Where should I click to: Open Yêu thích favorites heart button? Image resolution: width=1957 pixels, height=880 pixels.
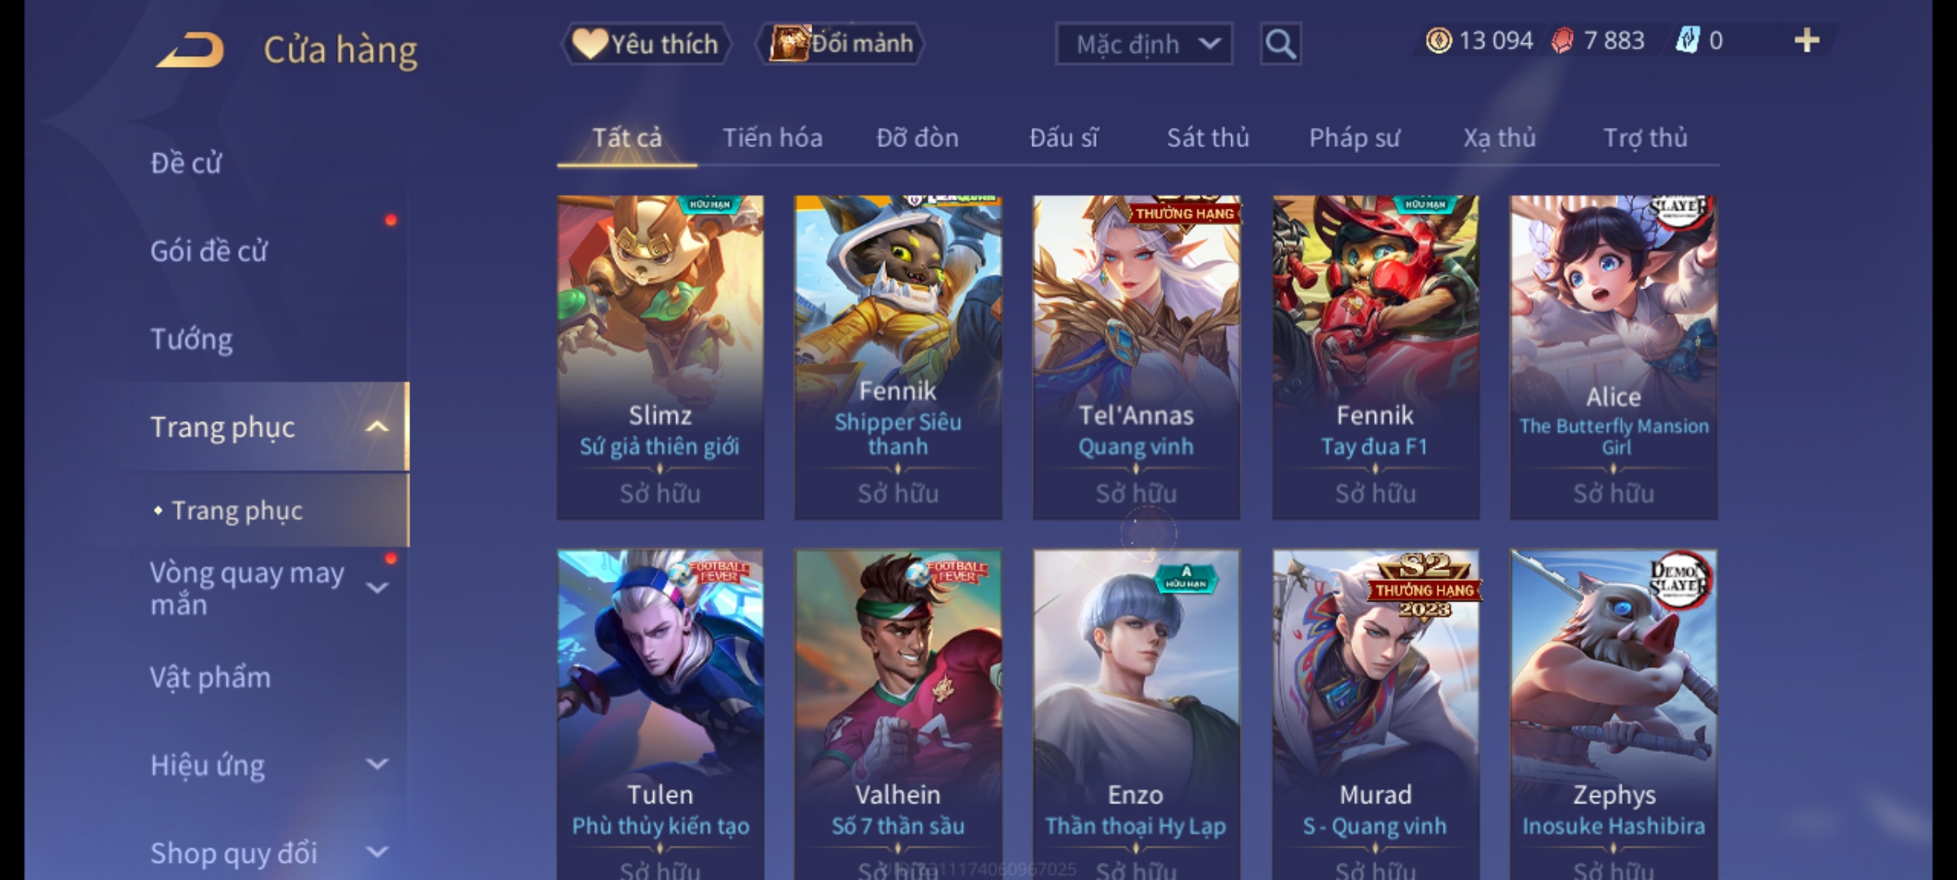click(x=646, y=44)
